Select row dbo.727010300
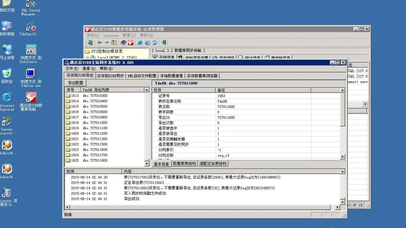406x228 pixels. (95, 96)
